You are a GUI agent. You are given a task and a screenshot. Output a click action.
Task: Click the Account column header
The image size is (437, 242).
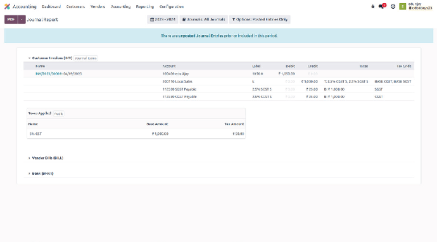[169, 66]
